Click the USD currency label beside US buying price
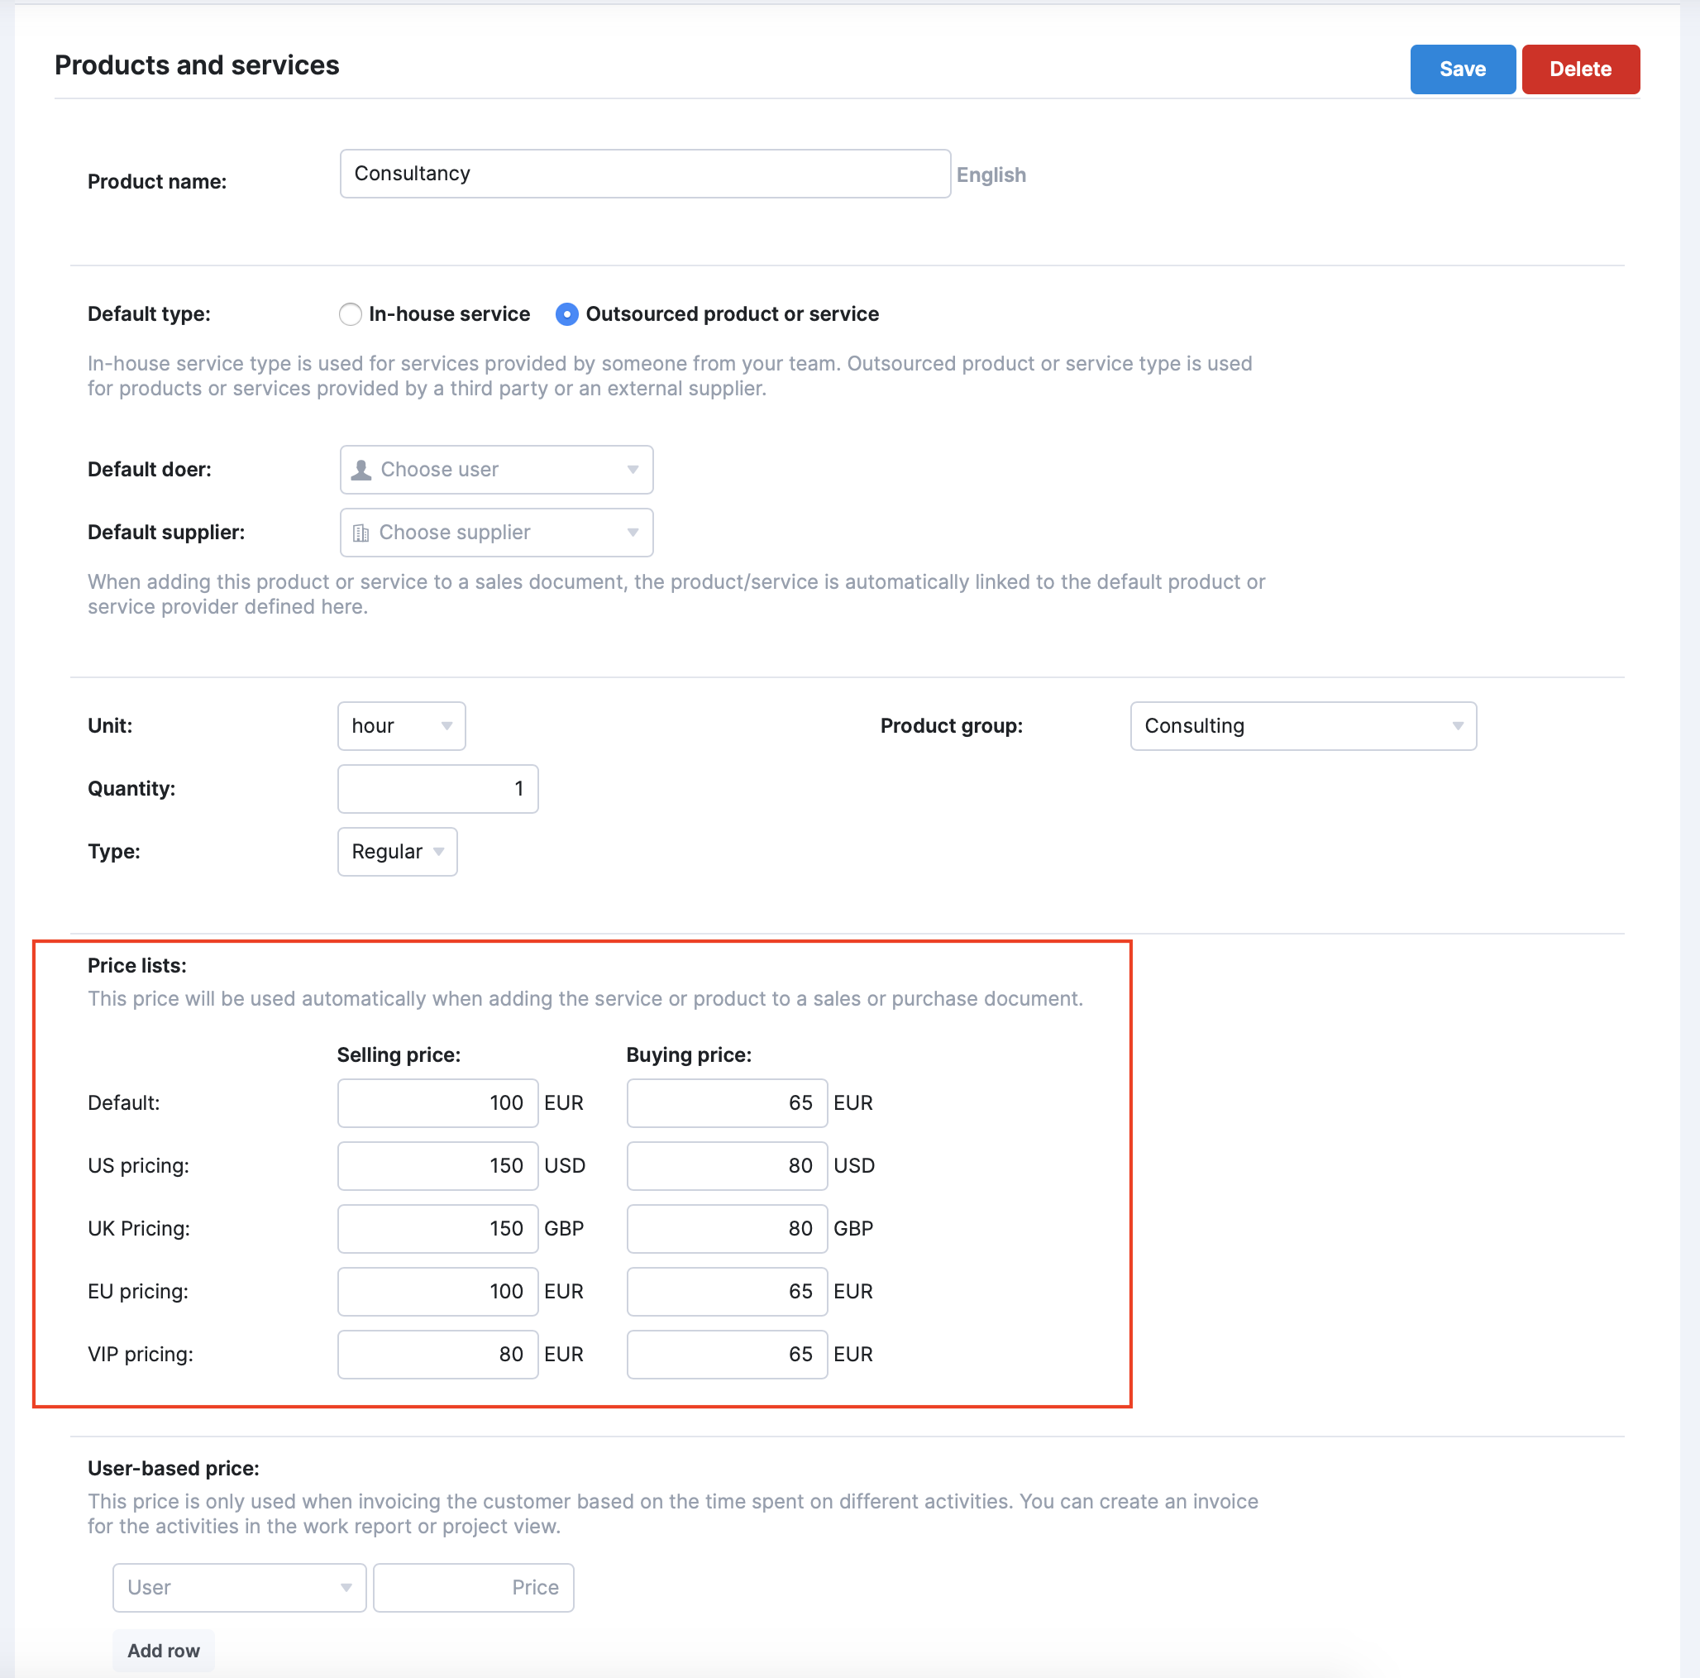The height and width of the screenshot is (1678, 1700). click(x=854, y=1166)
